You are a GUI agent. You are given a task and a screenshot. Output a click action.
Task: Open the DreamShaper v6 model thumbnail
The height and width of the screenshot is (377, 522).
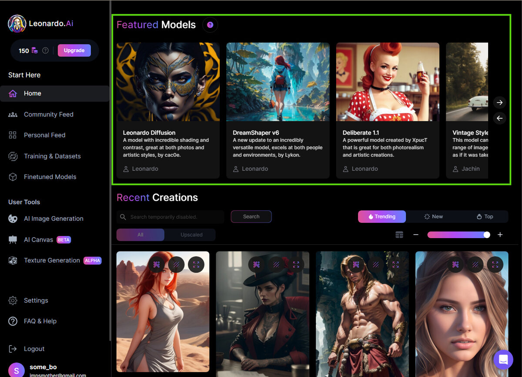tap(278, 82)
